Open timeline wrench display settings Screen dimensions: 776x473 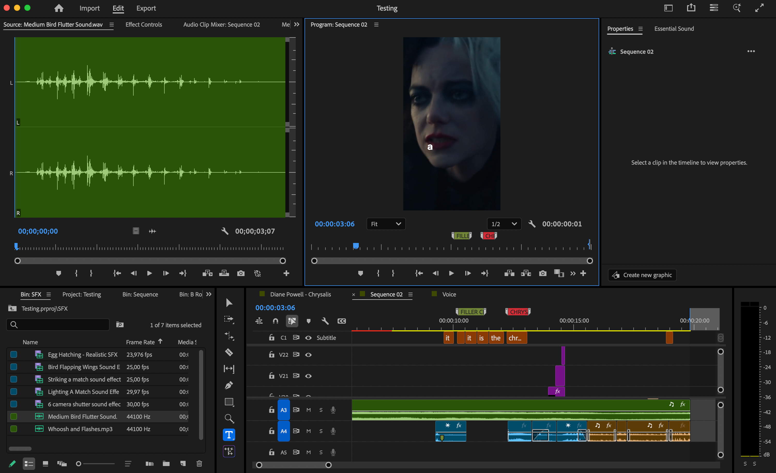tap(325, 321)
